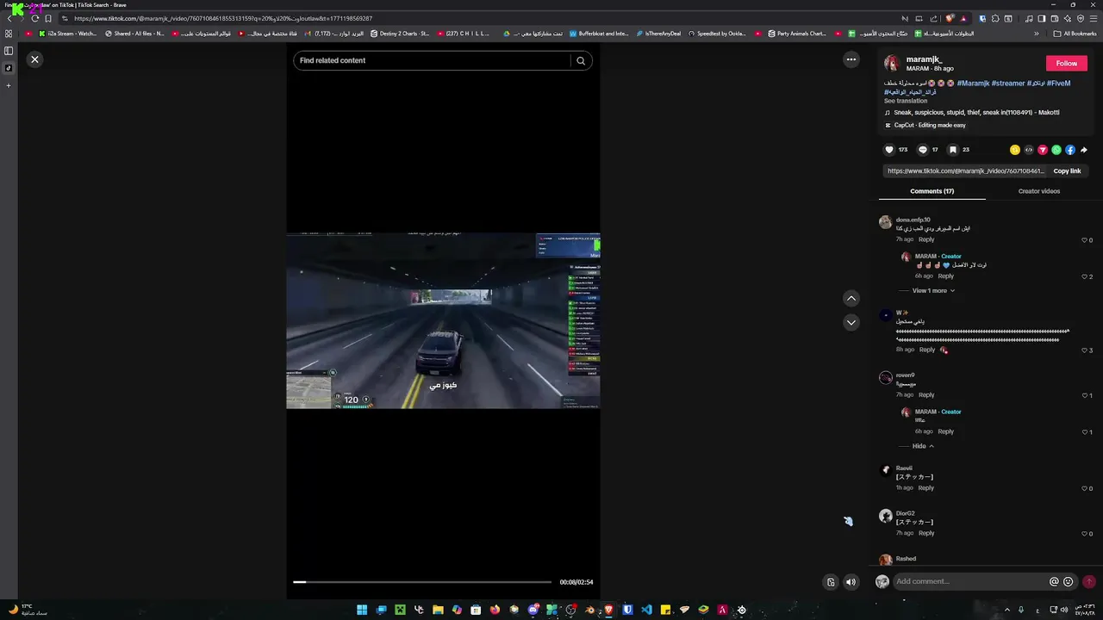This screenshot has width=1103, height=620.
Task: Open the #FiveM hashtag
Action: tap(1058, 84)
